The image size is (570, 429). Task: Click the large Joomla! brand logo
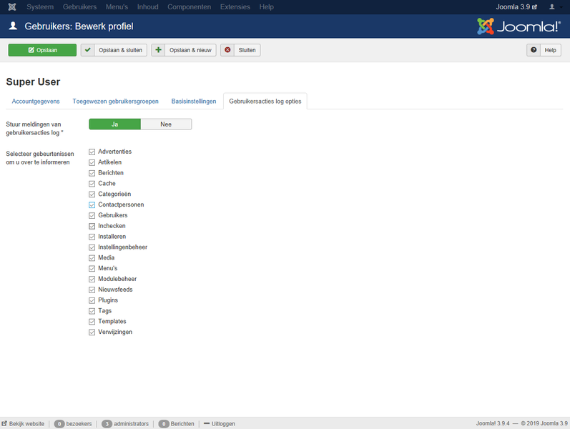[x=519, y=26]
